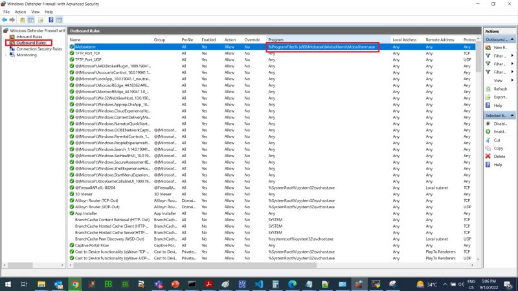This screenshot has height=291, width=518.
Task: Click the Copy icon in Actions pane
Action: pyautogui.click(x=488, y=148)
